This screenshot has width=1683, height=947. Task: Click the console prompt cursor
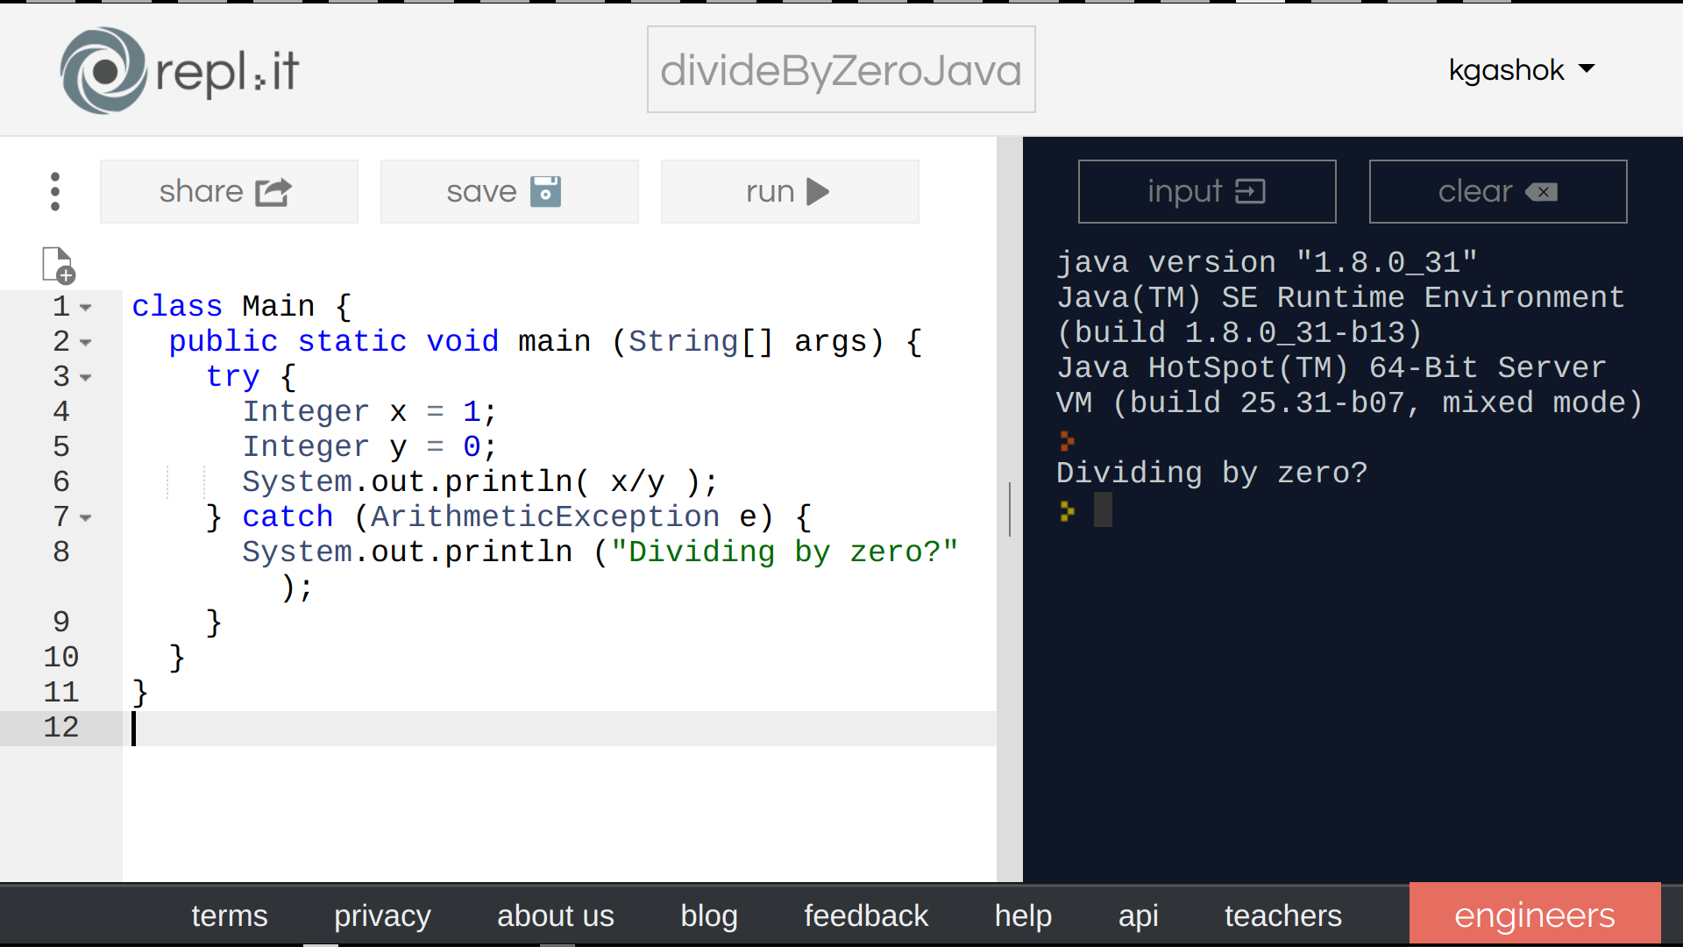pos(1103,509)
